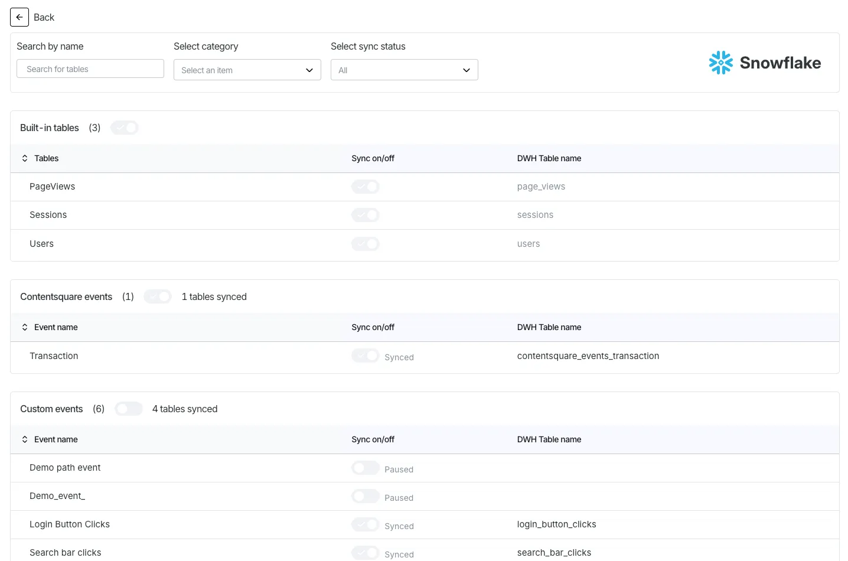The height and width of the screenshot is (561, 848).
Task: Sort Contentsquare events by Event name
Action: tap(24, 327)
